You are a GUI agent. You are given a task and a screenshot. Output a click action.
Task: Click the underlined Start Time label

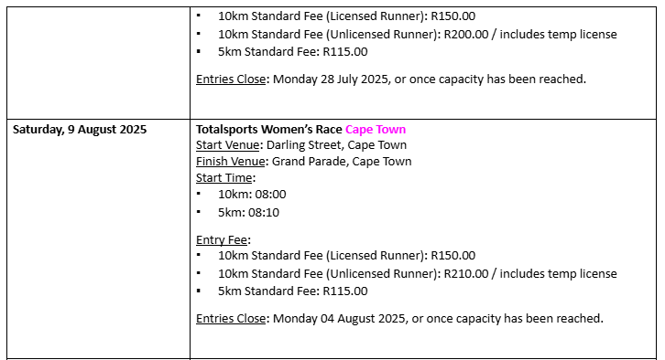tap(223, 178)
